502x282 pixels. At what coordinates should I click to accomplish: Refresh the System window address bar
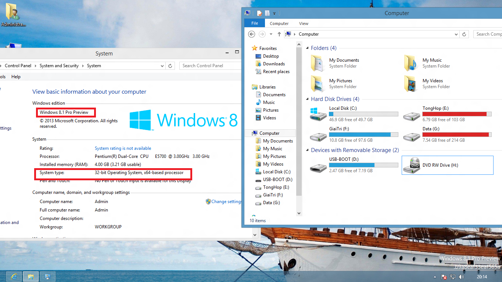(x=170, y=66)
